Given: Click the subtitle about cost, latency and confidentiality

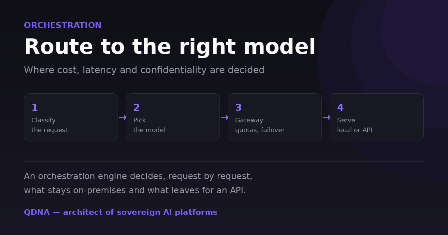Looking at the screenshot, I should pyautogui.click(x=144, y=70).
